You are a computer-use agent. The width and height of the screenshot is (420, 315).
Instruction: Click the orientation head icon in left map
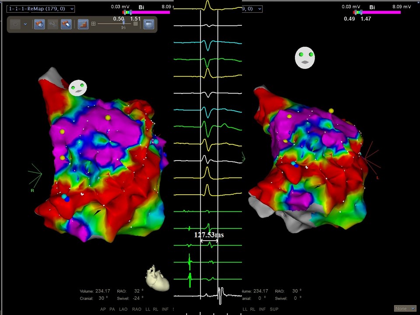(78, 88)
